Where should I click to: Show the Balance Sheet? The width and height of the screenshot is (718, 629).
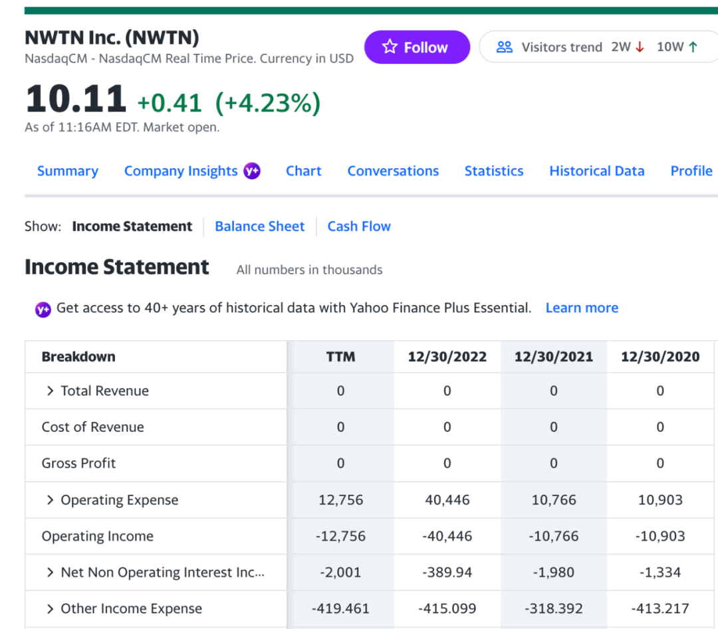260,226
